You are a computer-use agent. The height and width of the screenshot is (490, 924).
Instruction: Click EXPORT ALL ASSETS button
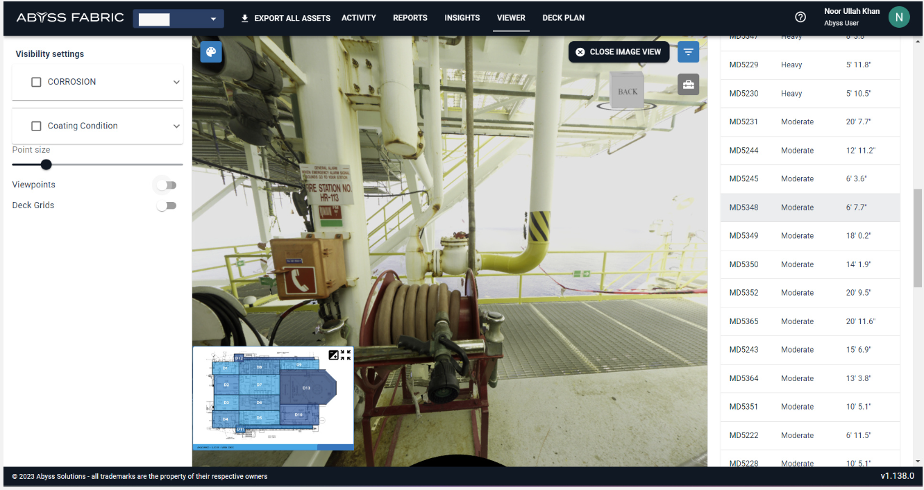[x=285, y=18]
